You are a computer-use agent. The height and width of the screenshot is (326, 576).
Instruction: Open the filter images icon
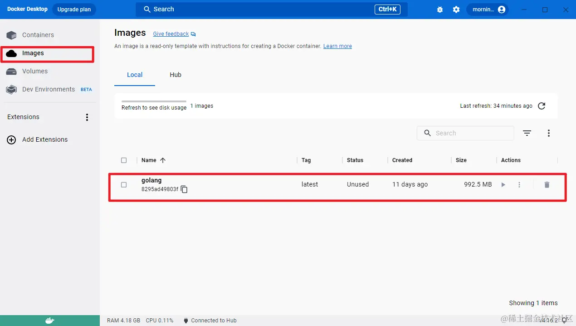click(x=527, y=133)
